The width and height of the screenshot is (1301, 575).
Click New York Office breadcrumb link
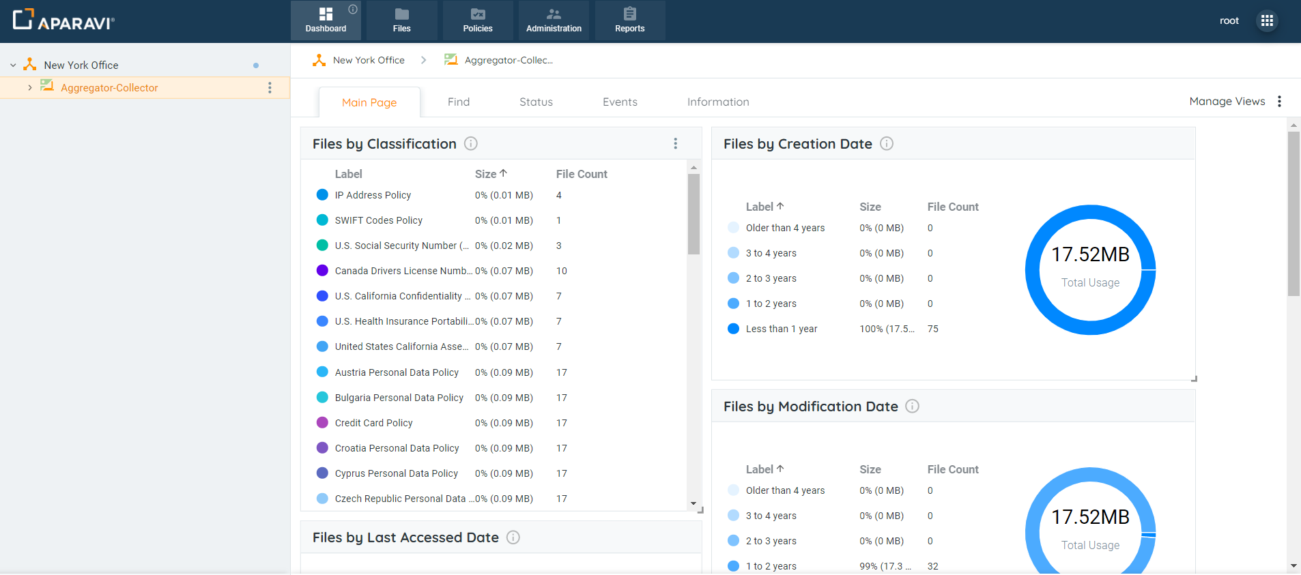[369, 61]
